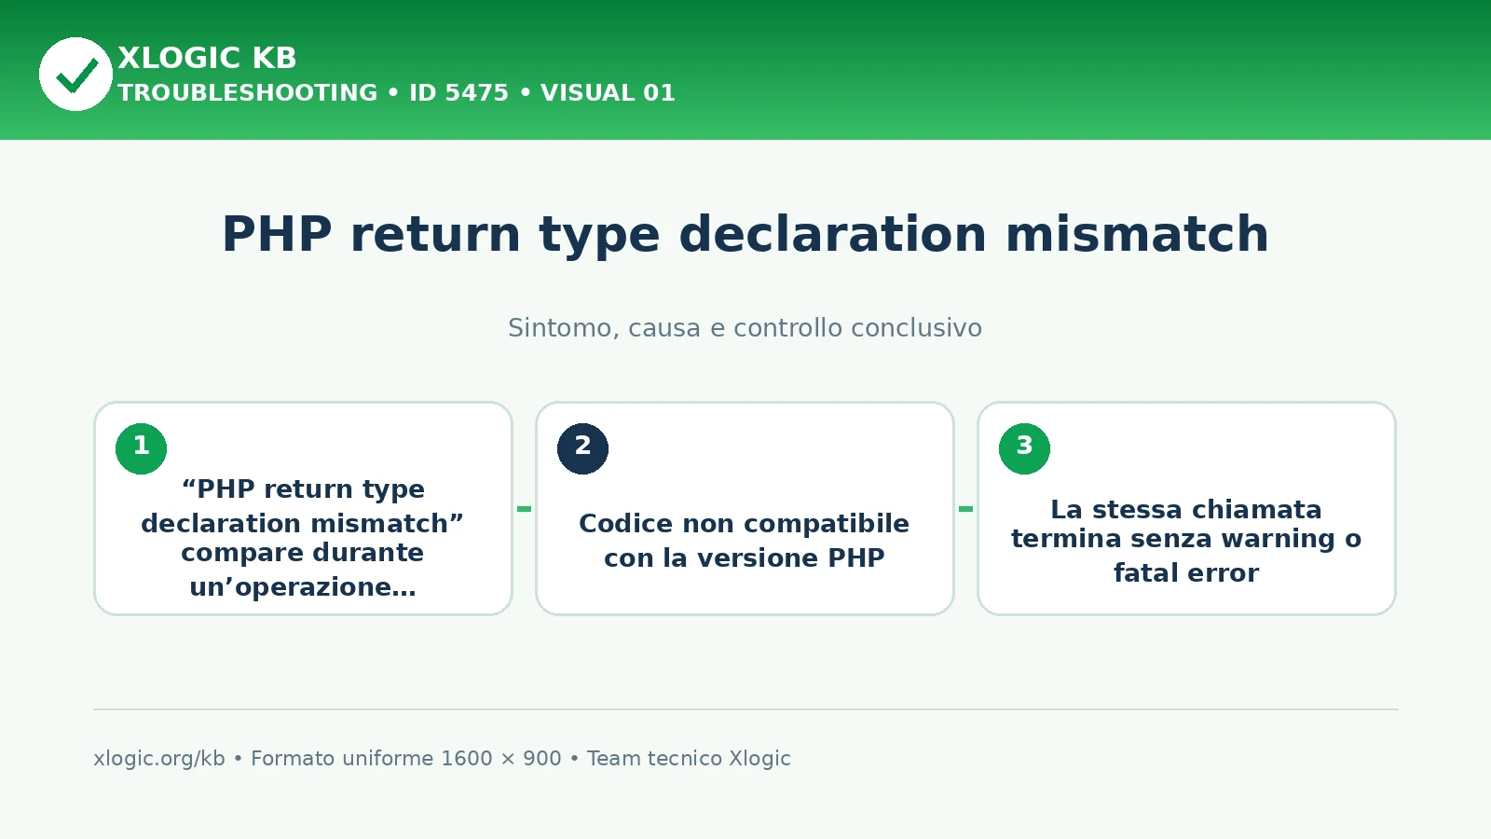Click the green step 3 circle badge
The image size is (1491, 839).
click(x=1024, y=448)
